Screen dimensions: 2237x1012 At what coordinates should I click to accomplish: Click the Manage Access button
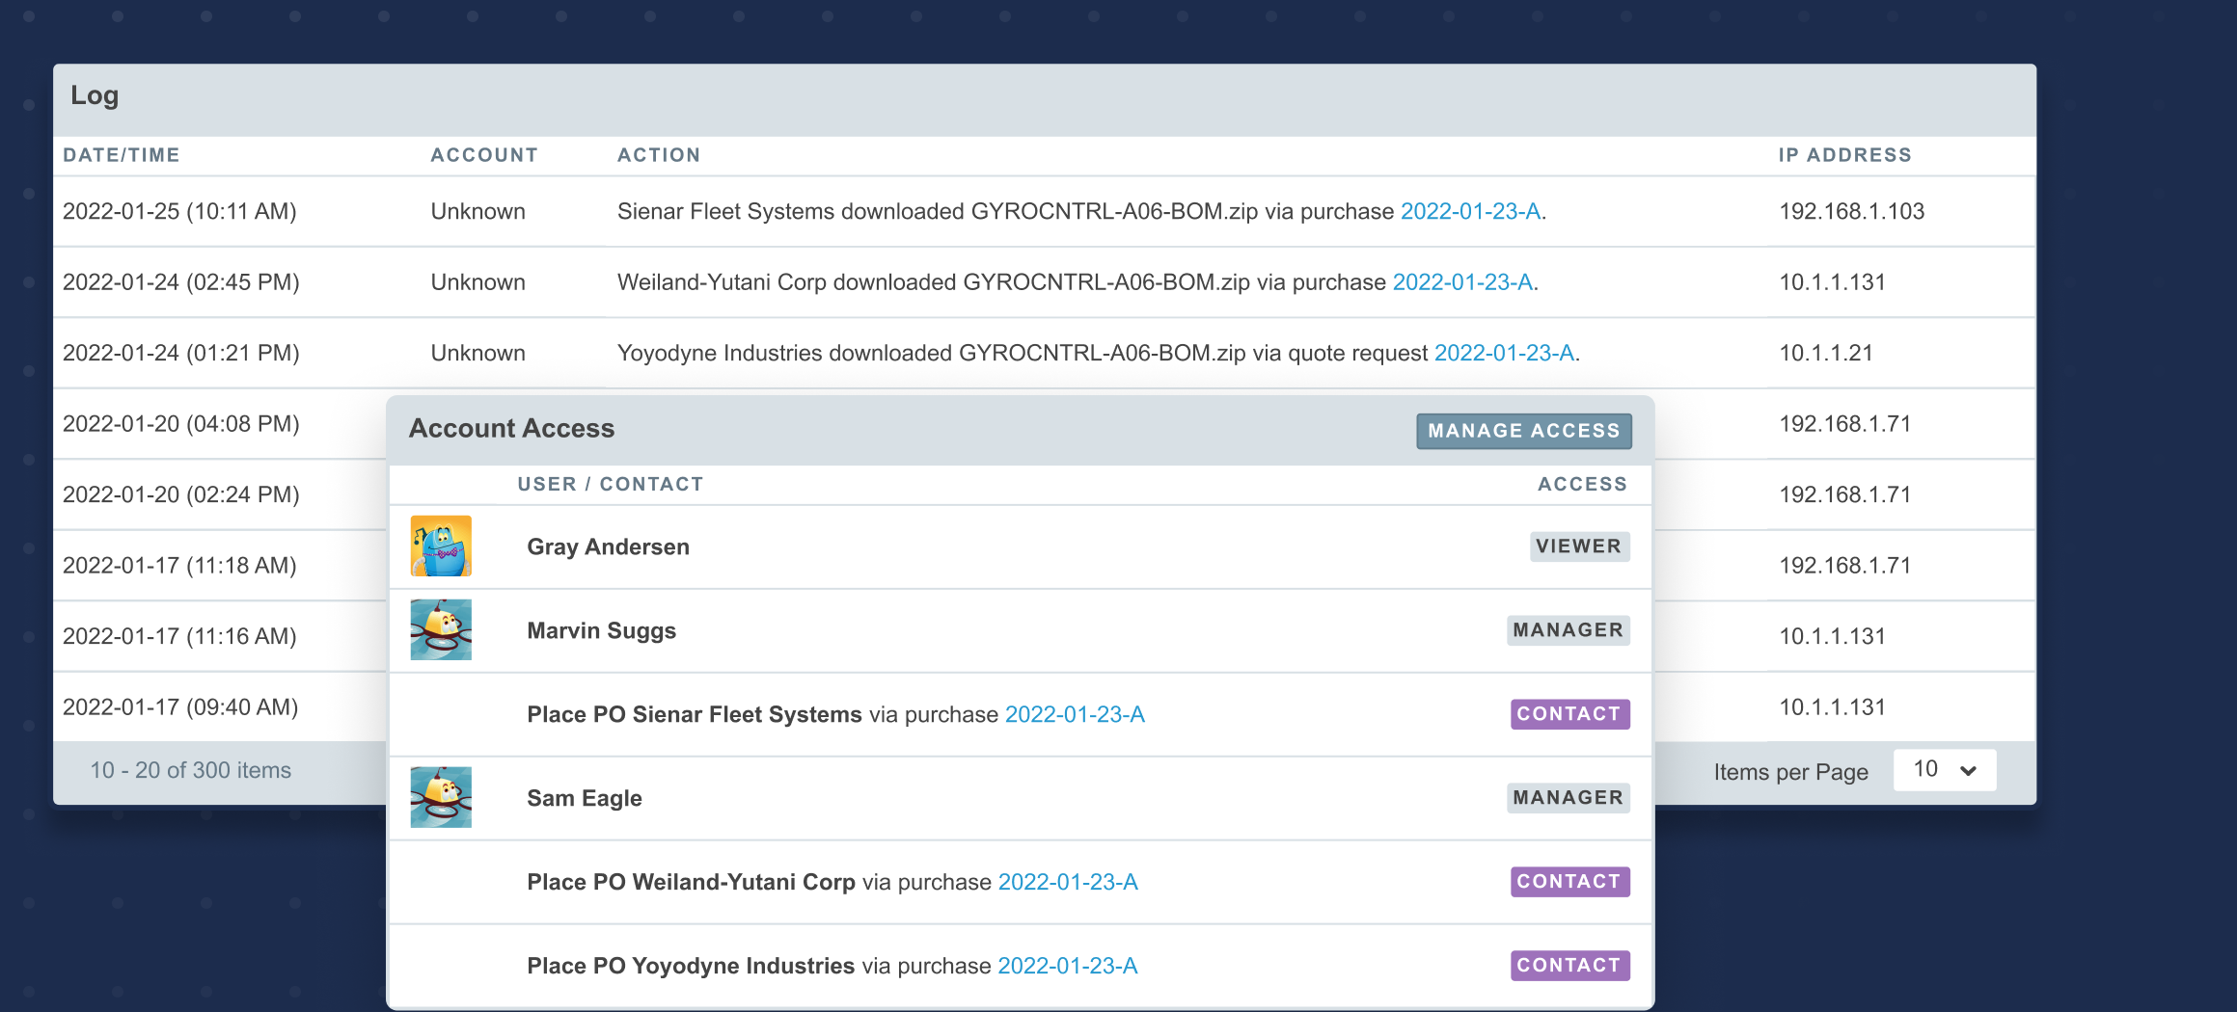(1523, 431)
